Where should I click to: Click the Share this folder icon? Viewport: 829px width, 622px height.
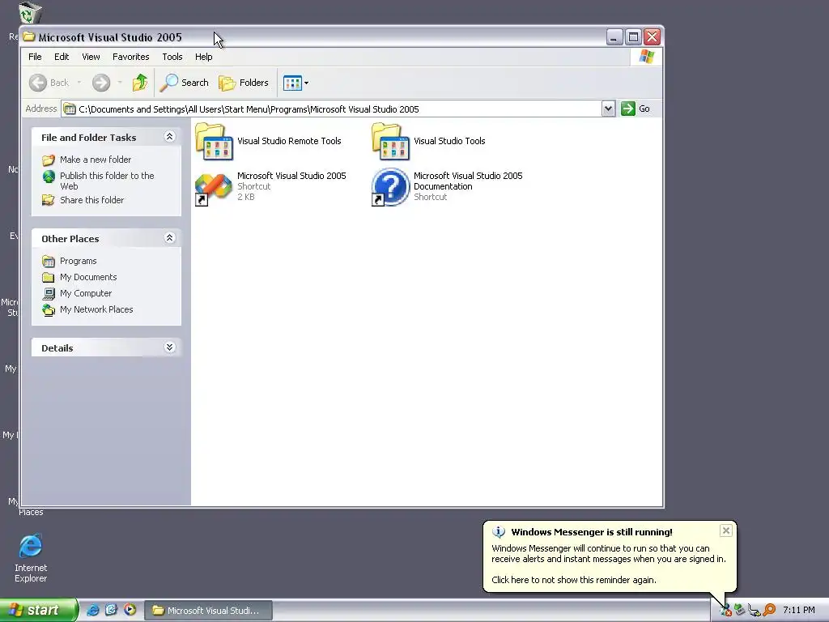tap(49, 200)
